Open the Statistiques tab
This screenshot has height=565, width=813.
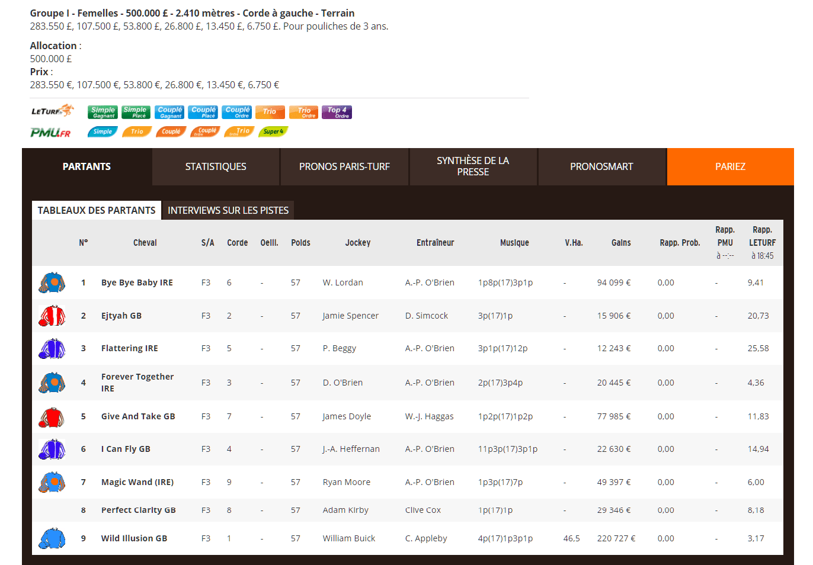[216, 167]
